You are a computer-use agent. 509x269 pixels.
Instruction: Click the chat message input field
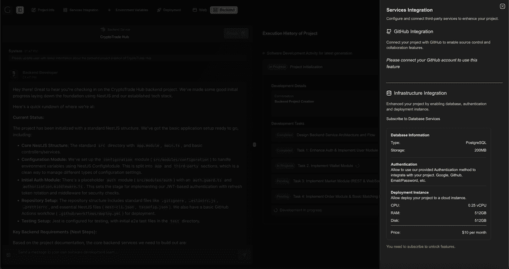tap(123, 252)
